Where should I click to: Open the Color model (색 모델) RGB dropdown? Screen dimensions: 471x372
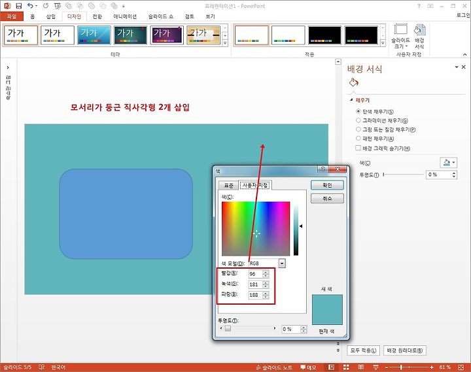(282, 263)
